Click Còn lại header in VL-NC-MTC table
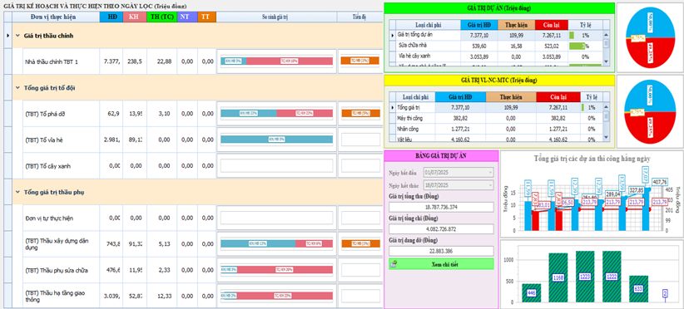684x309 pixels. (x=558, y=97)
